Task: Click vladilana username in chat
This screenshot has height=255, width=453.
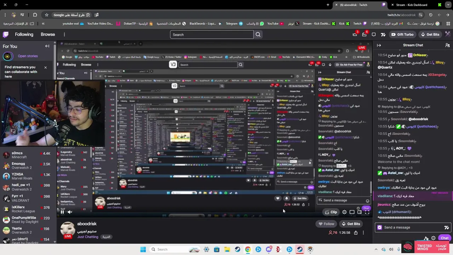Action: [x=385, y=196]
